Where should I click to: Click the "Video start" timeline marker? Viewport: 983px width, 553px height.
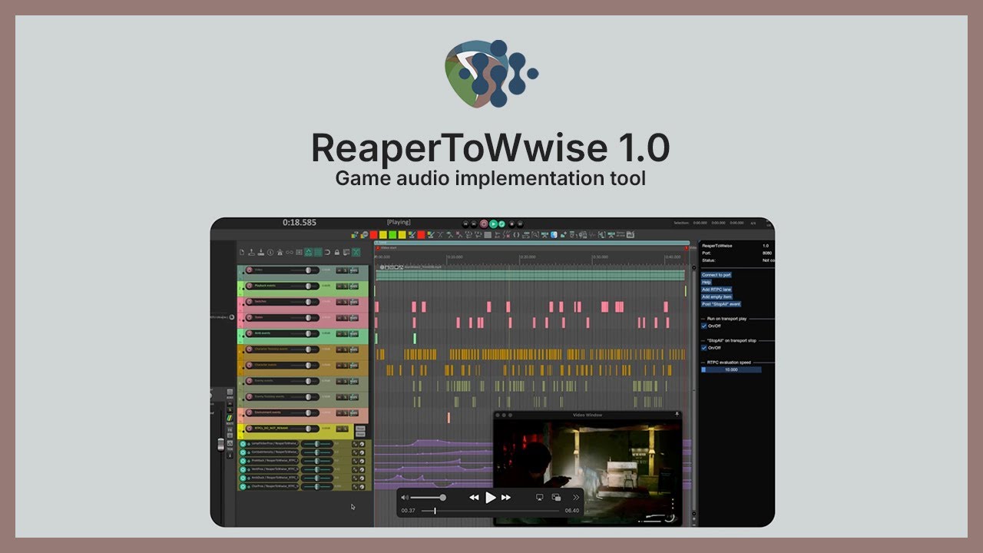pos(389,248)
